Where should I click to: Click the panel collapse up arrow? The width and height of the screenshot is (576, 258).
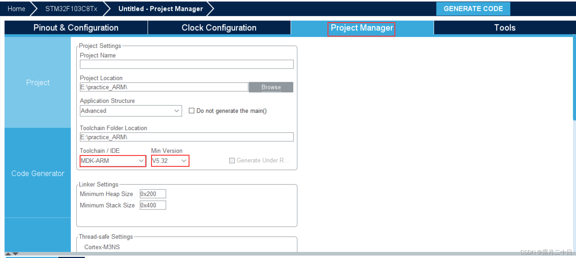pyautogui.click(x=8, y=254)
